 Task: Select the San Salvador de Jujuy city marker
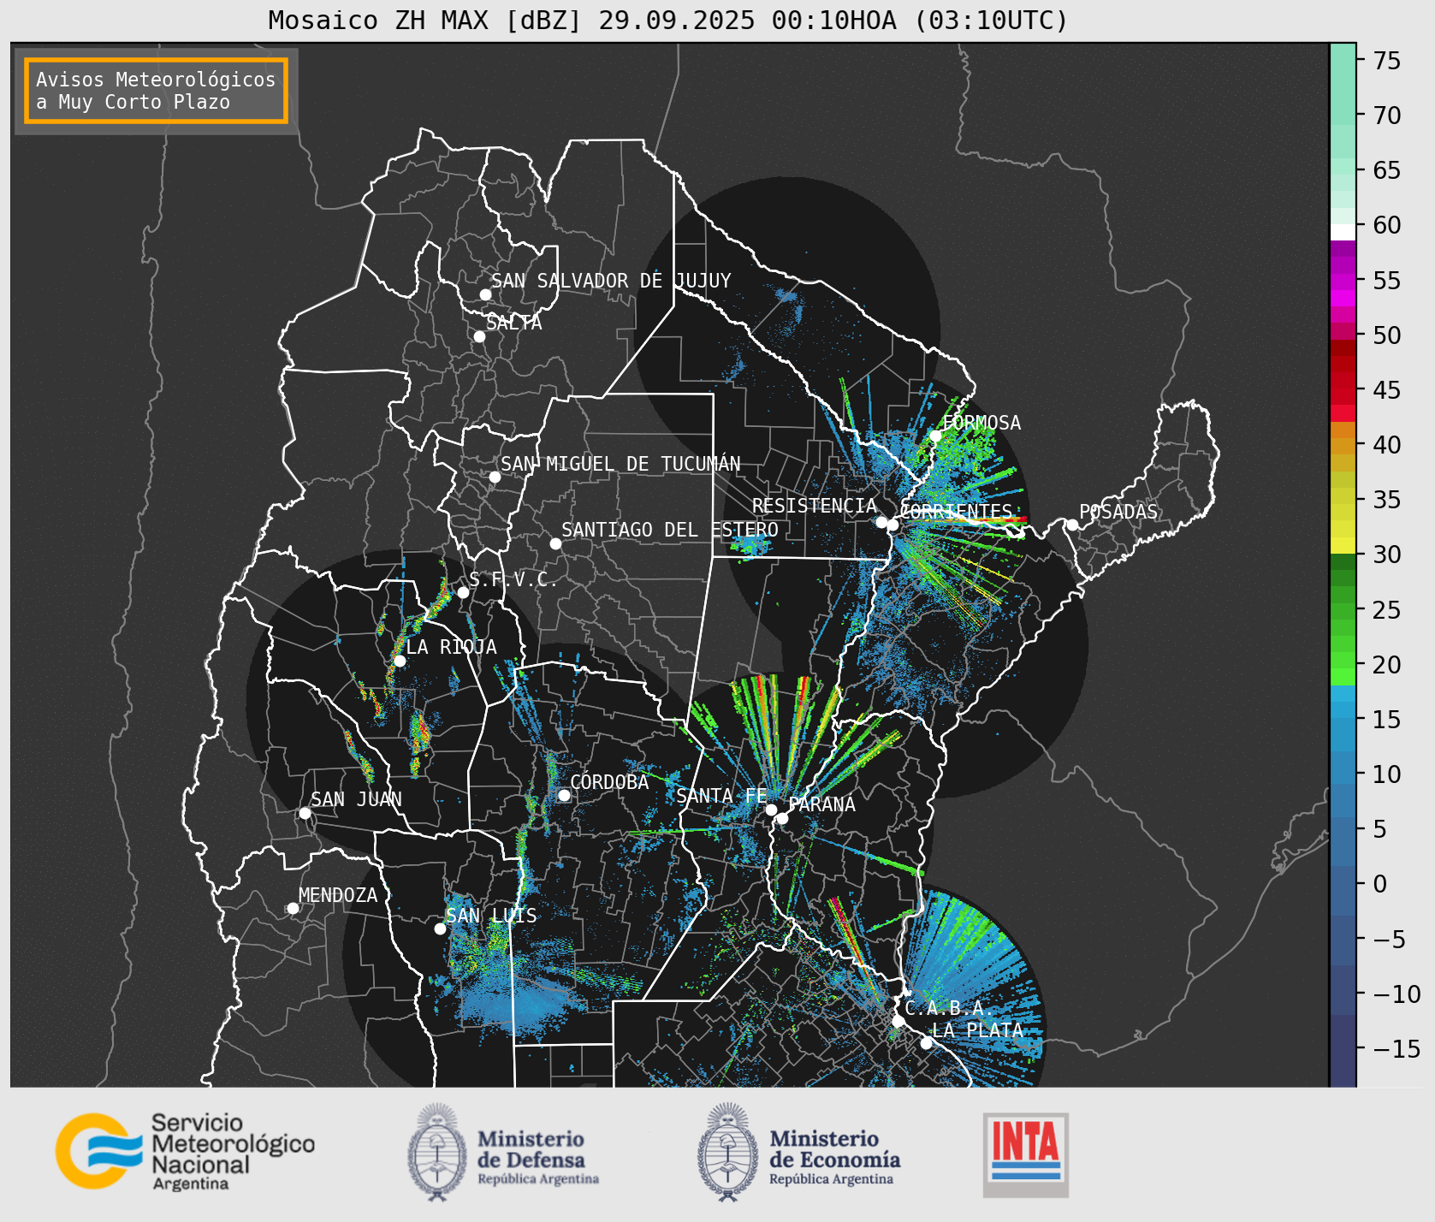tap(485, 294)
